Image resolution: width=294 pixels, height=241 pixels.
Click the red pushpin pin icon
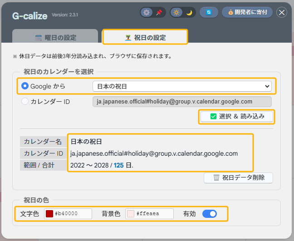159,13
